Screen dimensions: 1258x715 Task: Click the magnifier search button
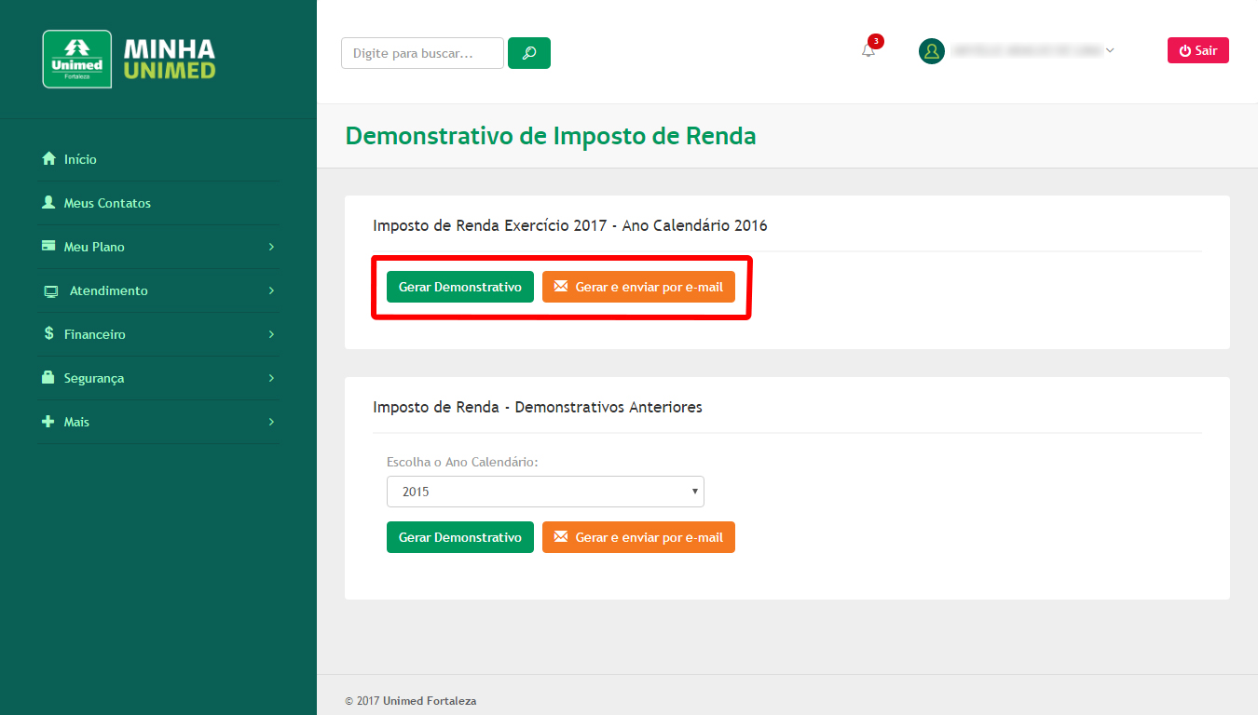click(529, 53)
